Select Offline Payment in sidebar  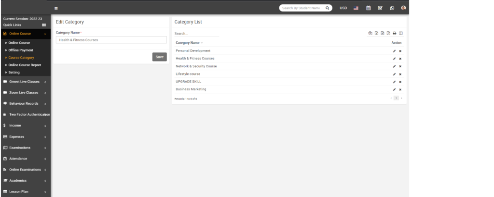point(21,50)
